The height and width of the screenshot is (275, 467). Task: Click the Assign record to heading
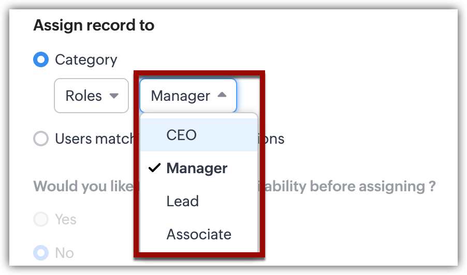point(94,25)
